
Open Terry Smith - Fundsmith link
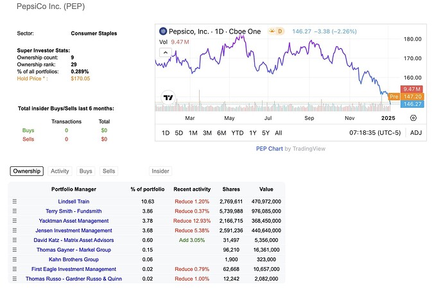pyautogui.click(x=73, y=211)
